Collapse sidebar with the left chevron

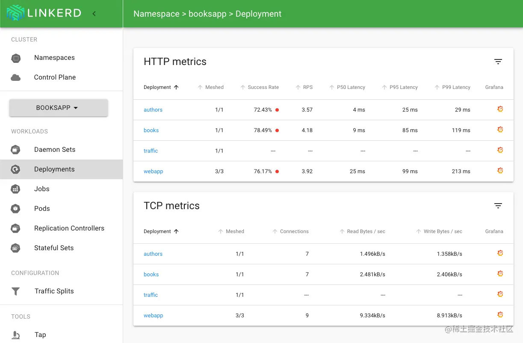pyautogui.click(x=94, y=14)
